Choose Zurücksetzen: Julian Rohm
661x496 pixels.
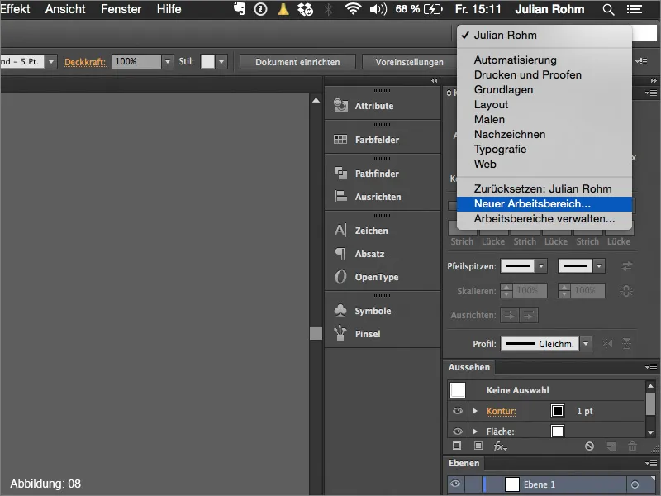[544, 188]
